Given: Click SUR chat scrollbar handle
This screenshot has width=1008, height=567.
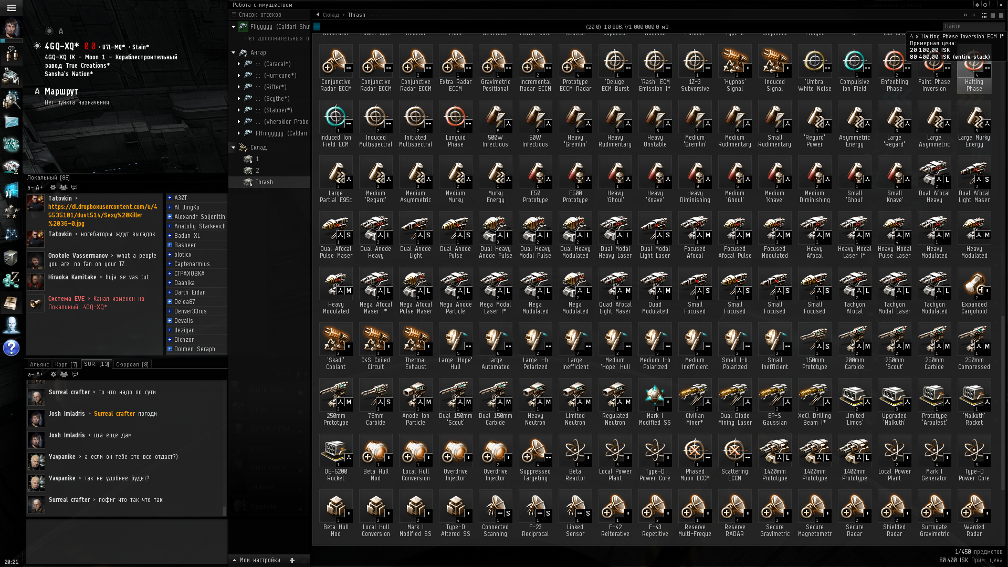Looking at the screenshot, I should [225, 511].
